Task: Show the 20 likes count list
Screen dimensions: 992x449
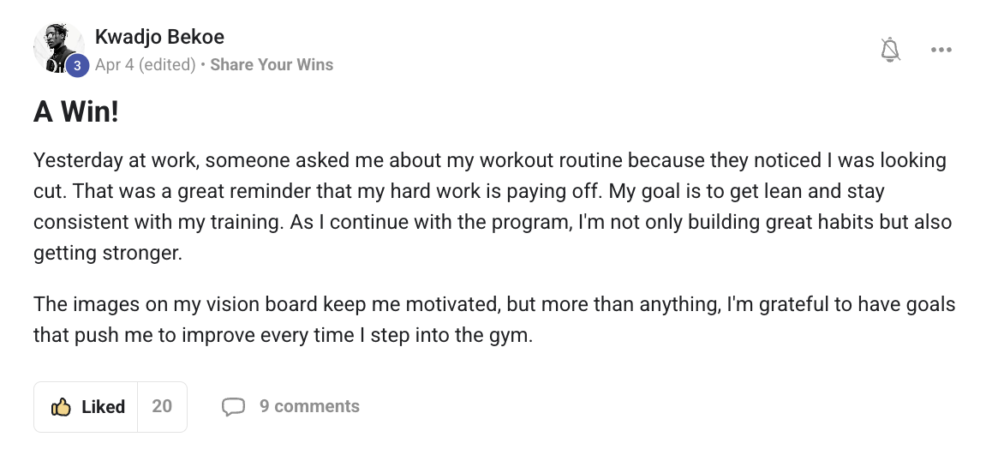Action: [x=162, y=407]
